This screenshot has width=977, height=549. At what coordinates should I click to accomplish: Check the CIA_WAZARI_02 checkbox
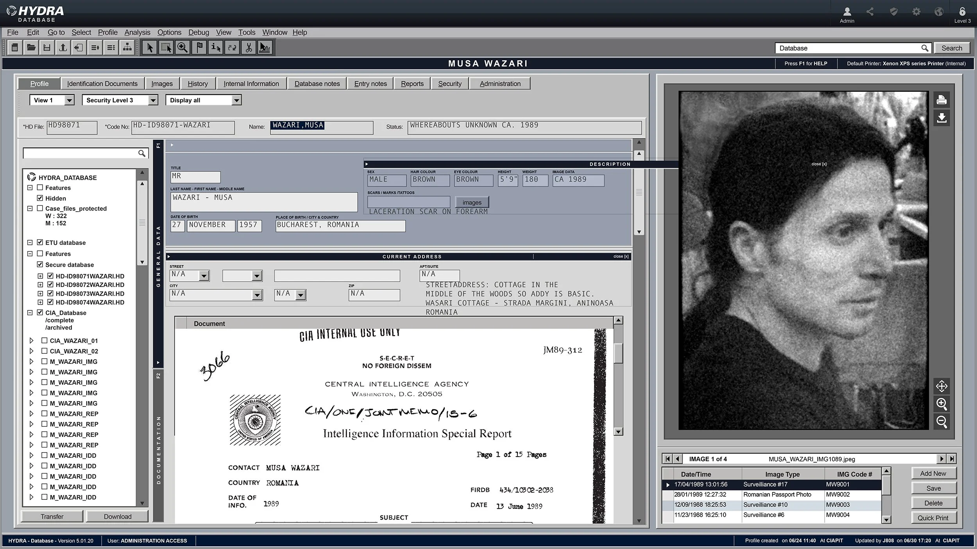45,351
